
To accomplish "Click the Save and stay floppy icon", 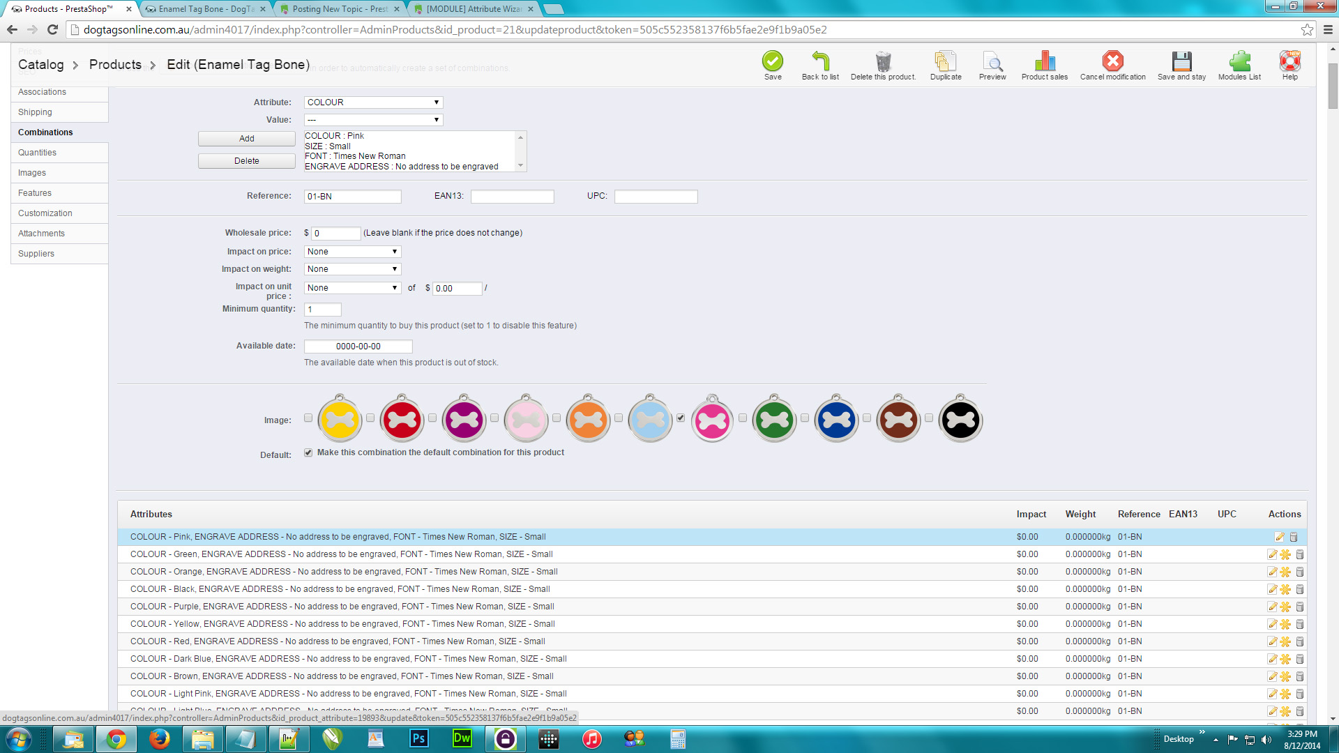I will coord(1181,61).
